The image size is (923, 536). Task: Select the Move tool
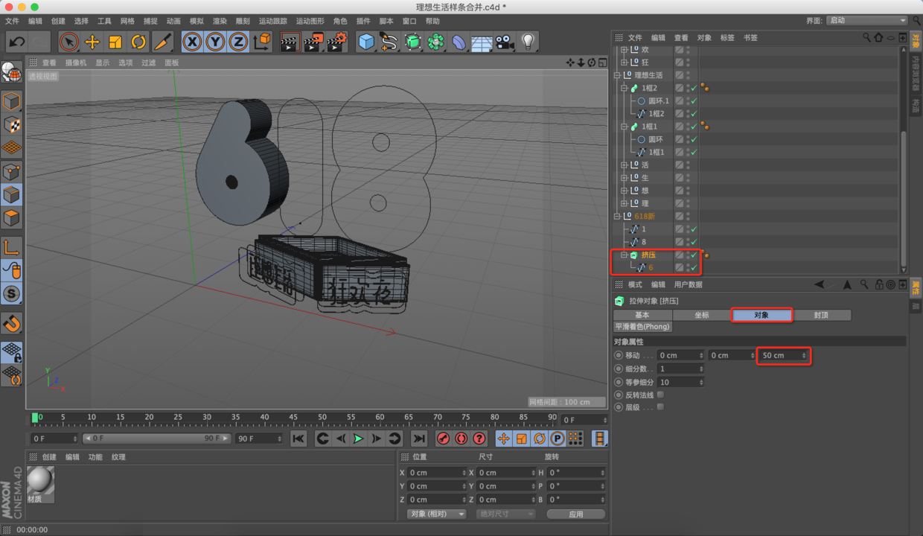92,42
